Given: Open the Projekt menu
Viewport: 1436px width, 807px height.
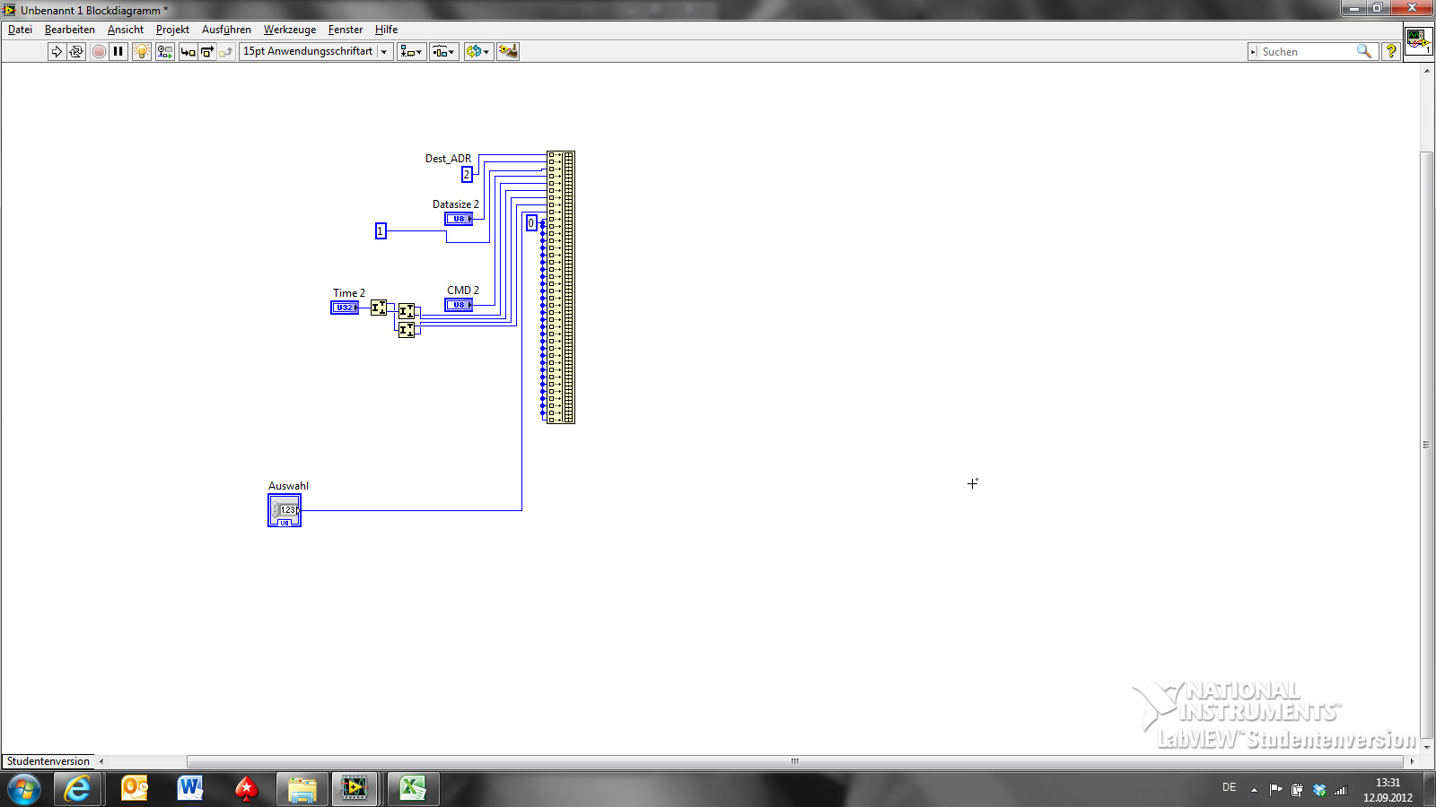Looking at the screenshot, I should pyautogui.click(x=172, y=30).
